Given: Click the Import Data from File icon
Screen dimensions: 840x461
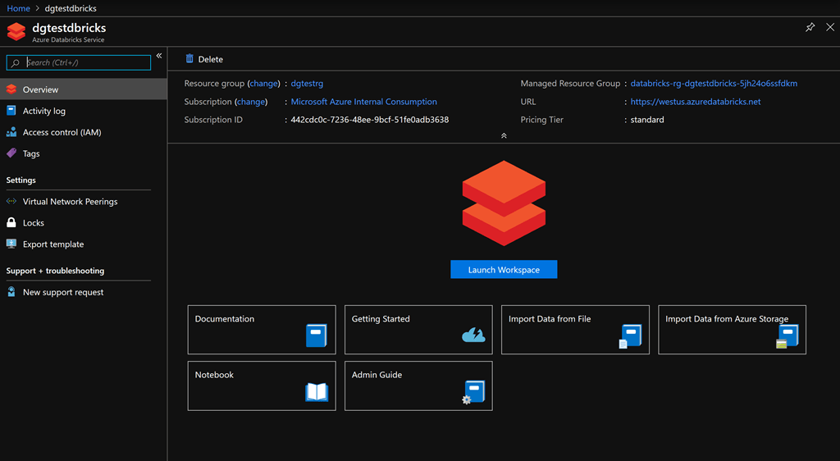Looking at the screenshot, I should 630,336.
